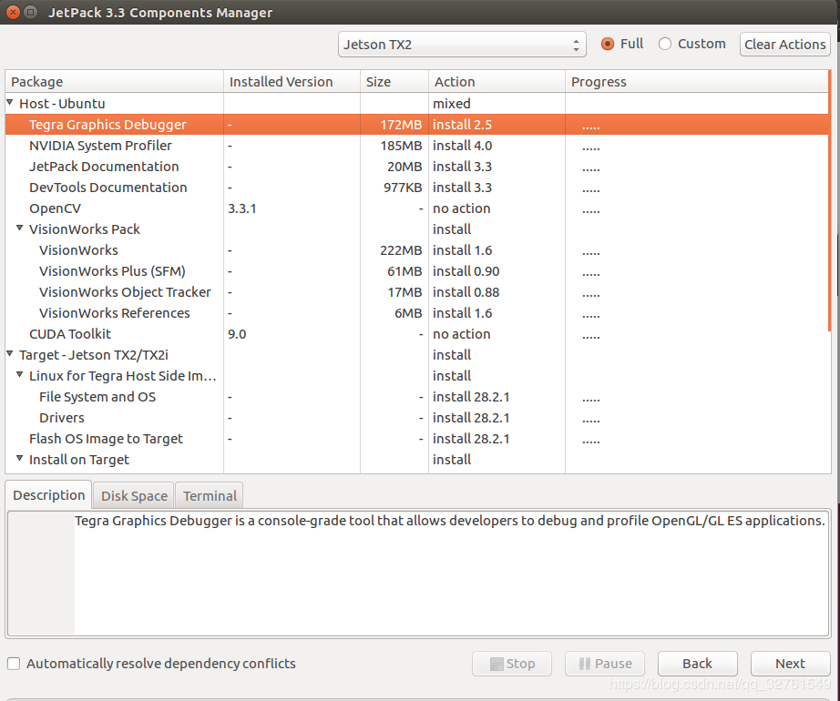
Task: Click the 172MB size cell
Action: pyautogui.click(x=401, y=124)
